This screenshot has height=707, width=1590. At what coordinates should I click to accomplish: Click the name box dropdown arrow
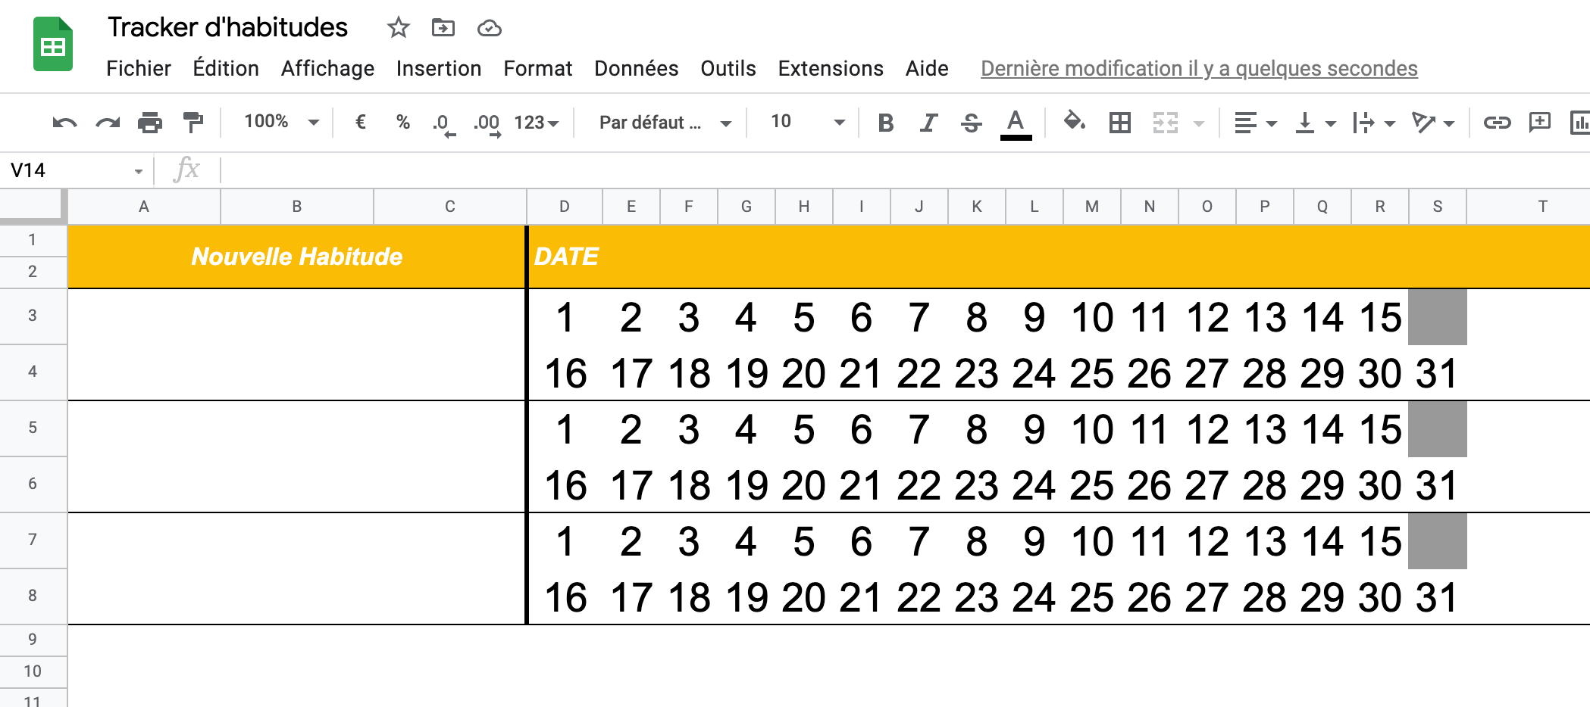139,171
